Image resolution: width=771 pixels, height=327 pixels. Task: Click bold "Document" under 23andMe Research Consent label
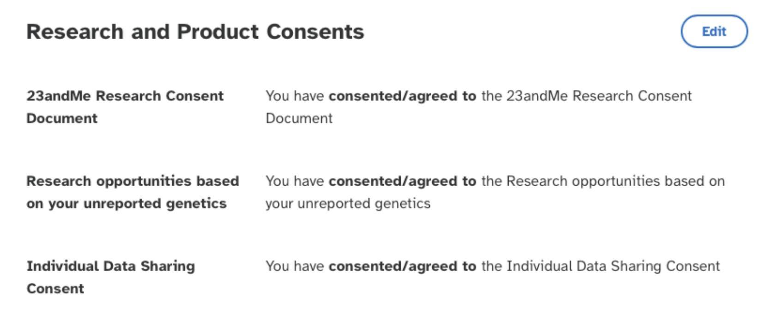62,118
